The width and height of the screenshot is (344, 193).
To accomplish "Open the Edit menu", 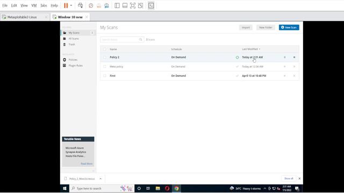I will coord(14,5).
